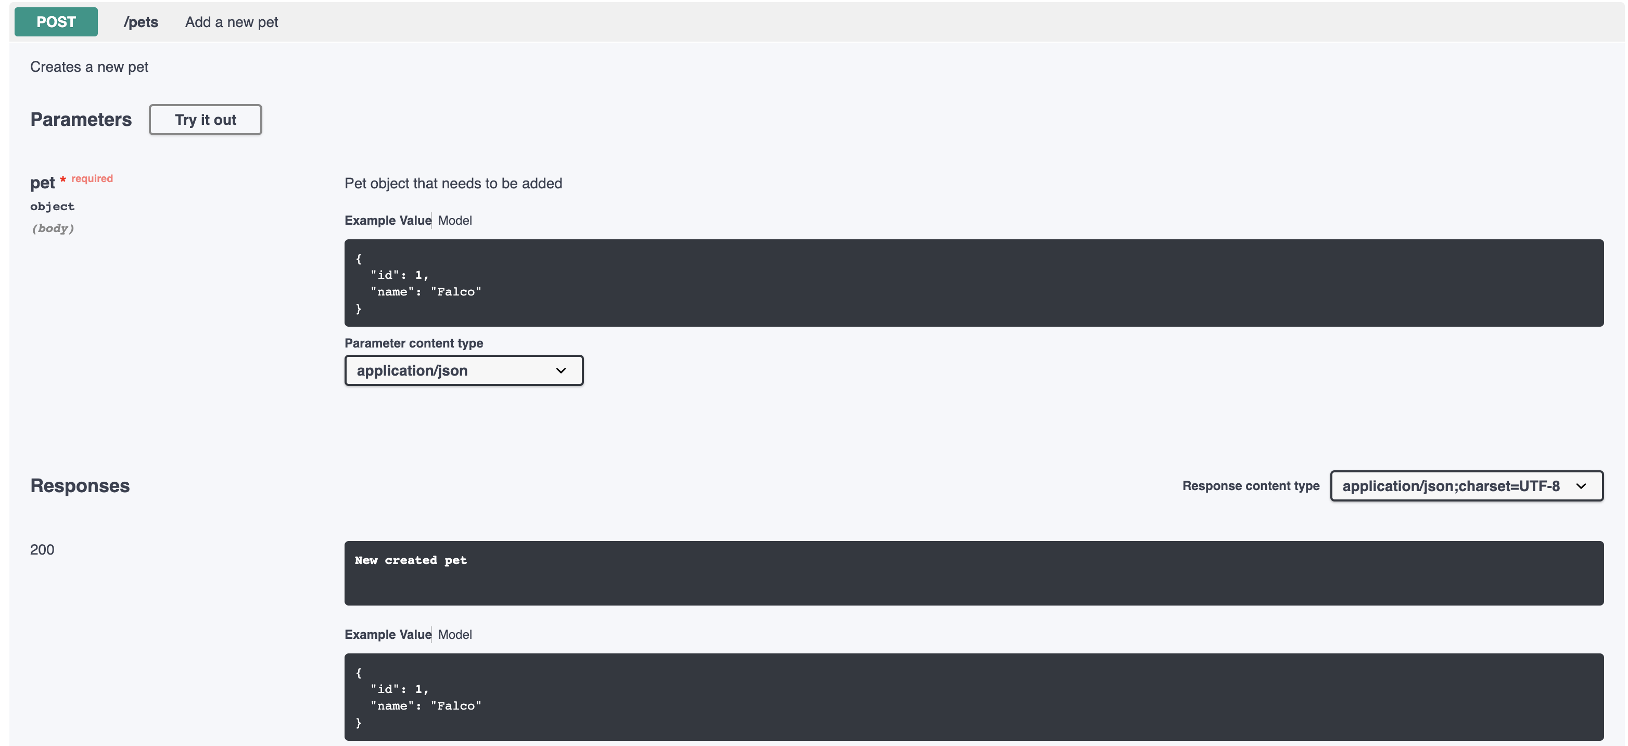Click the Parameter content type dropdown chevron

pyautogui.click(x=560, y=371)
